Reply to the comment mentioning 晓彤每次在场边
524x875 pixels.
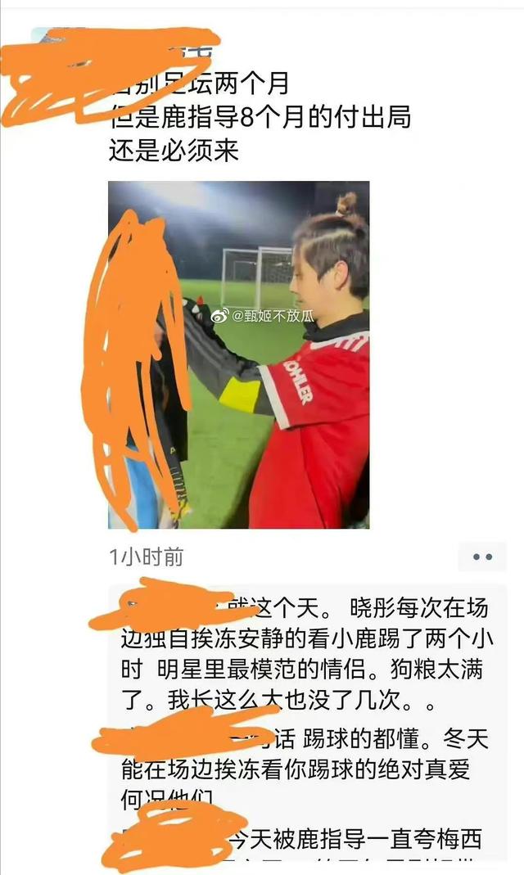point(306,654)
